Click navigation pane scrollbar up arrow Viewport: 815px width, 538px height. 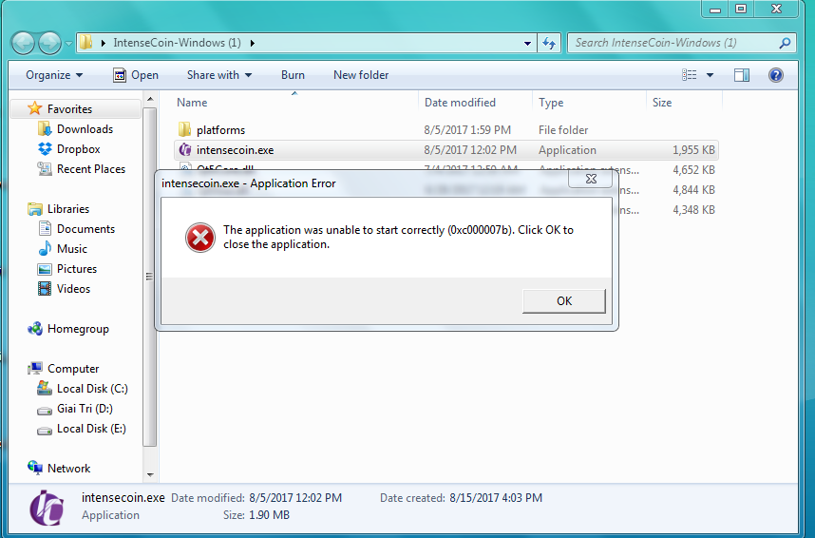[x=150, y=99]
